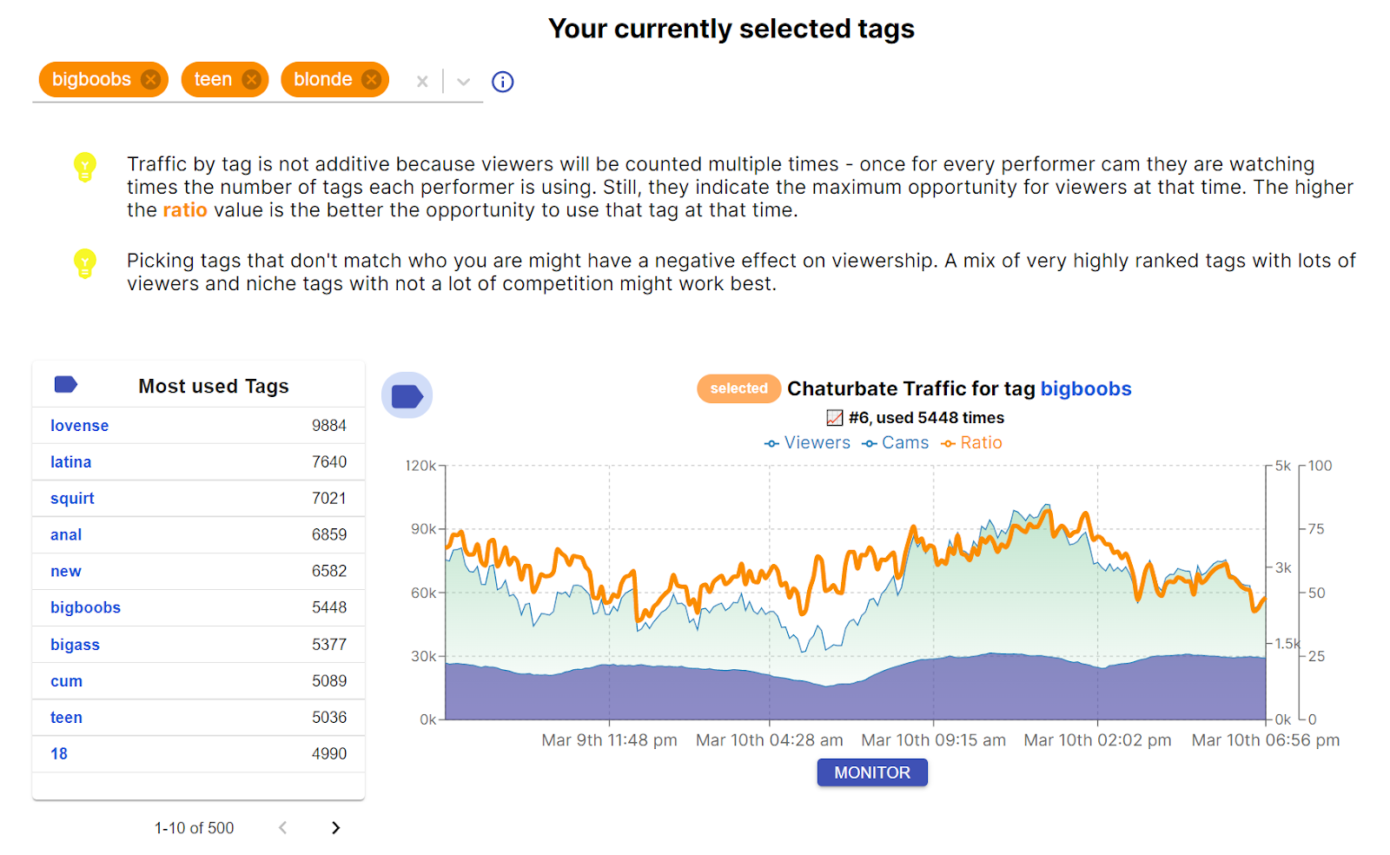Click the round blue tag button beside chart

407,396
